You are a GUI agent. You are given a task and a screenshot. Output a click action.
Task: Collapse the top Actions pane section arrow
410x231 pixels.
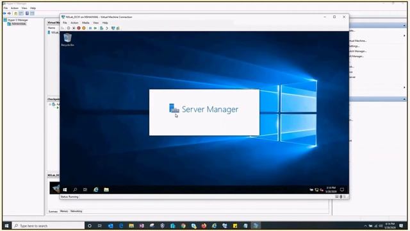pos(404,26)
